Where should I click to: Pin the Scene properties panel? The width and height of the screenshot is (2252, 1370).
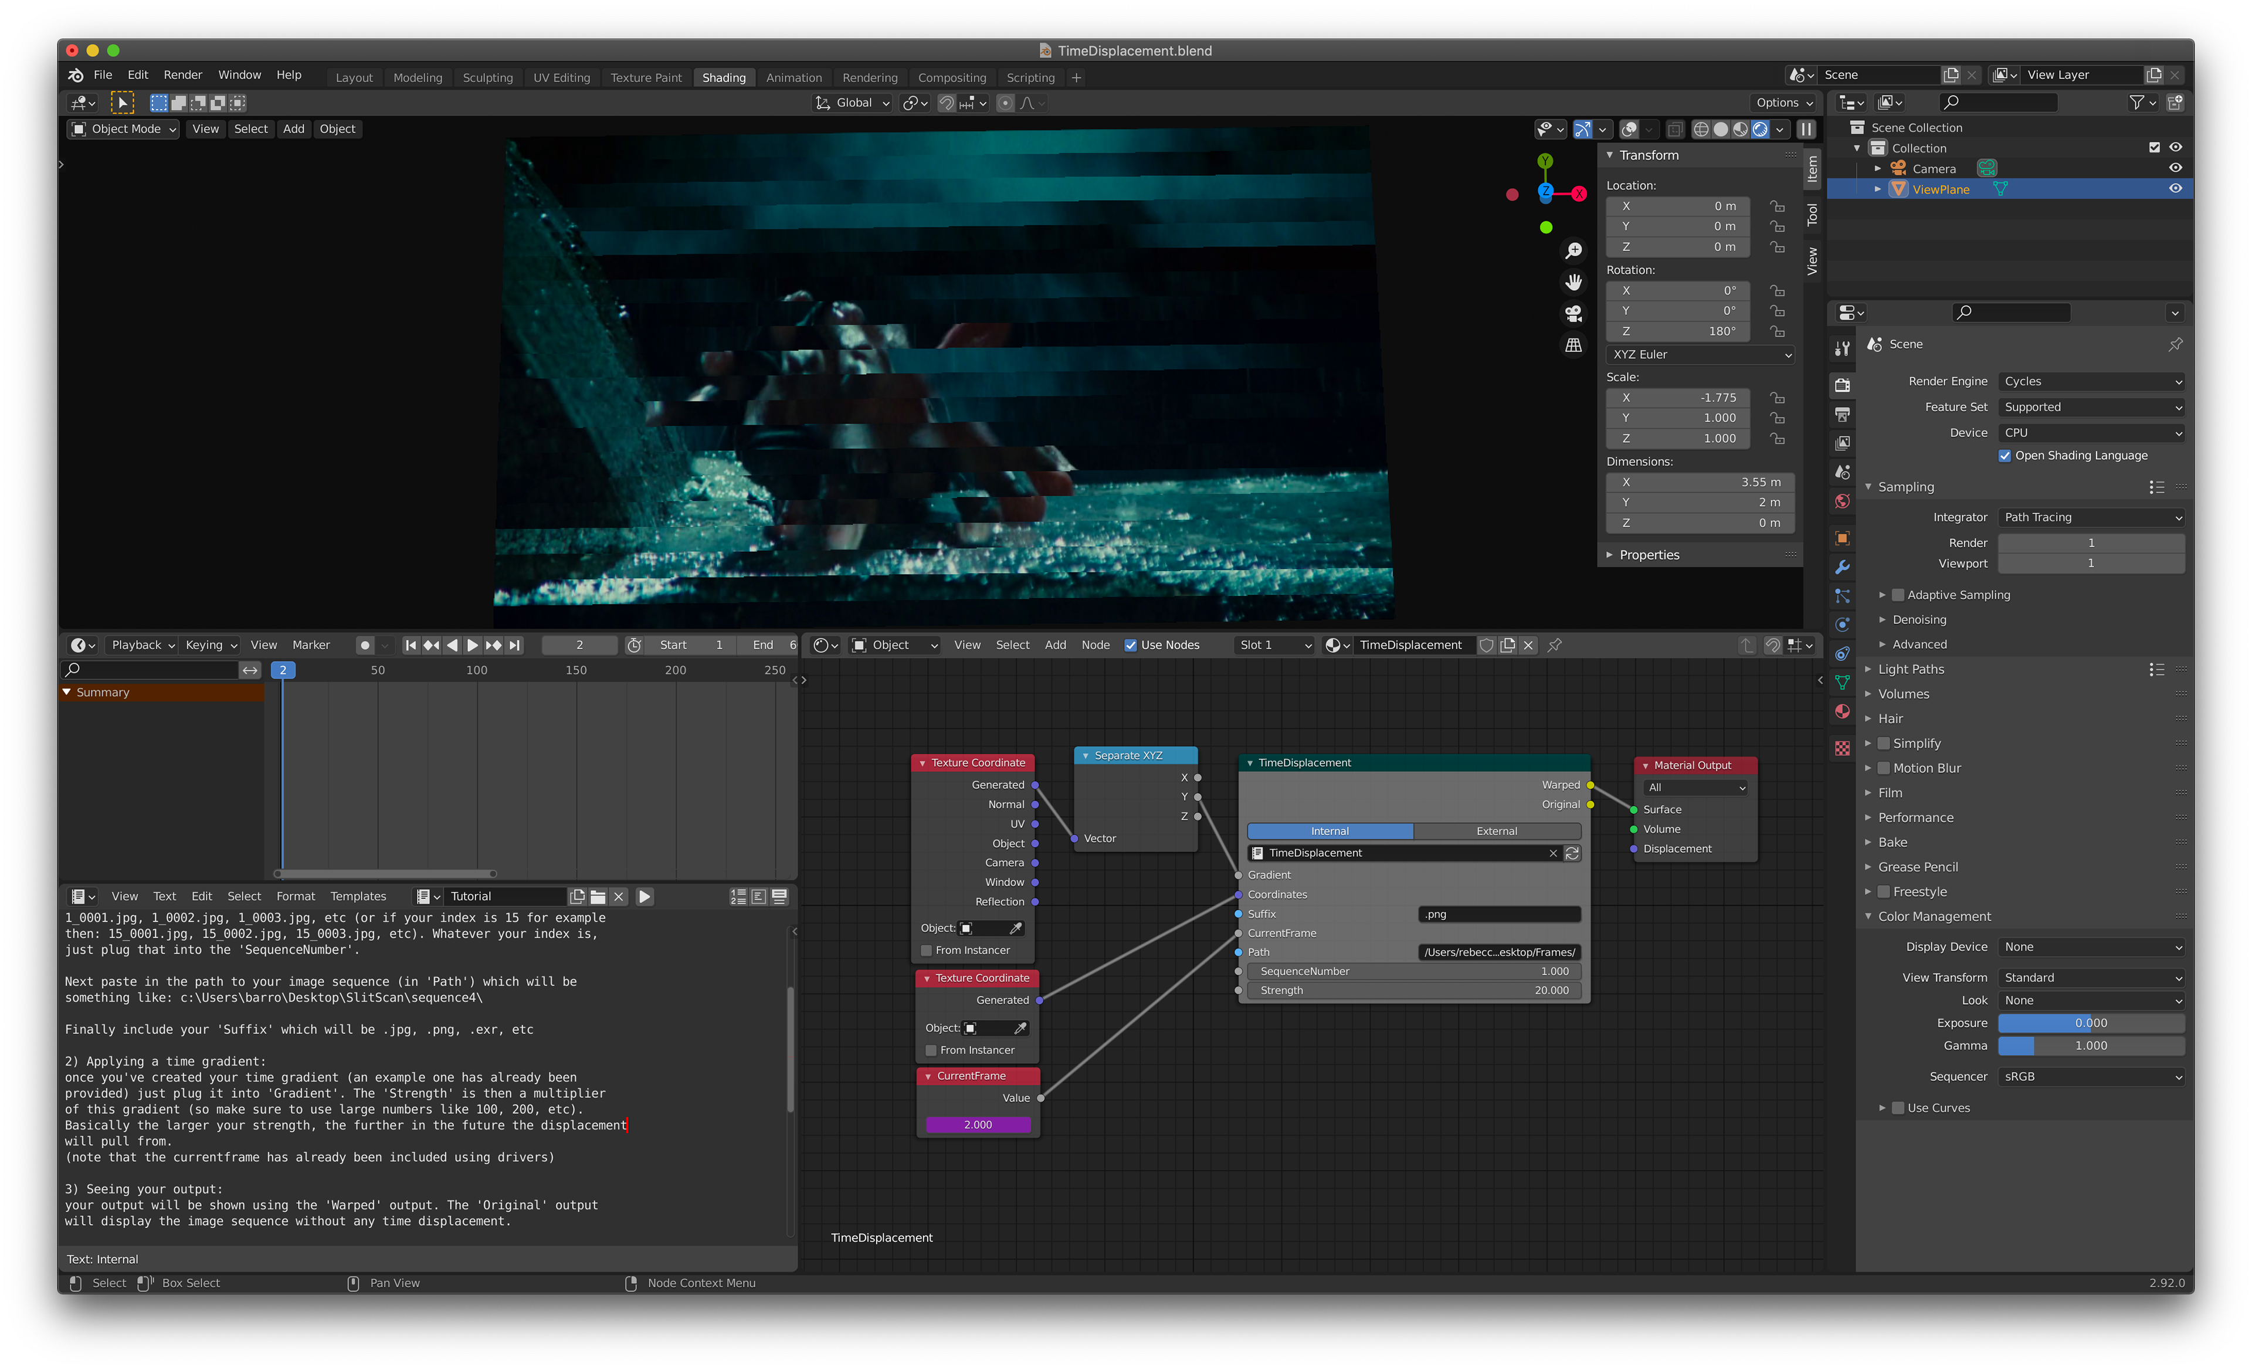[2175, 345]
